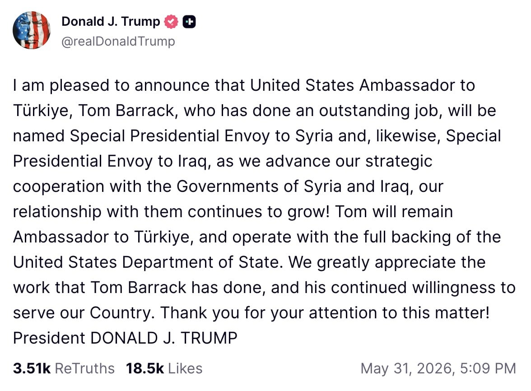View the 18.5k likes count
531x391 pixels.
click(145, 368)
